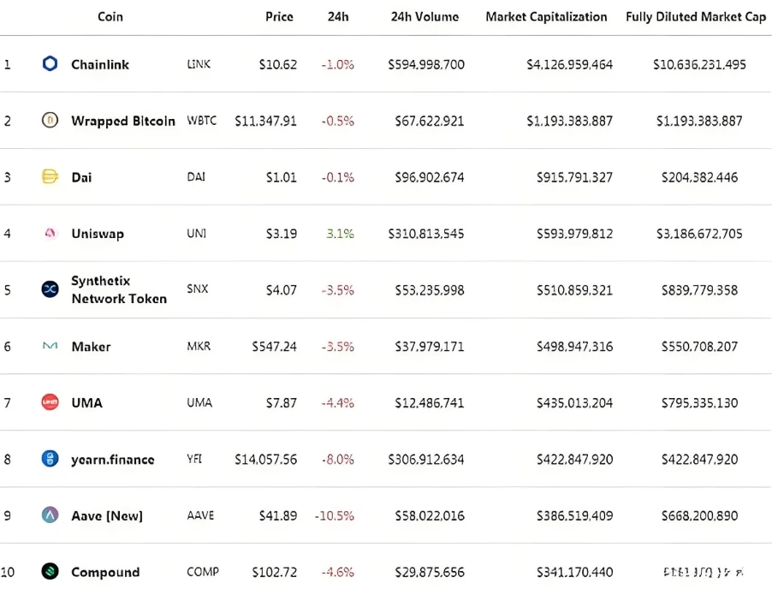This screenshot has height=595, width=772.
Task: Click the Synthetix Network Token logo icon
Action: pyautogui.click(x=50, y=289)
